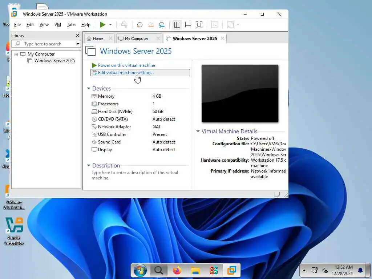
Task: Select the Windows Server 2025 tab
Action: (195, 39)
